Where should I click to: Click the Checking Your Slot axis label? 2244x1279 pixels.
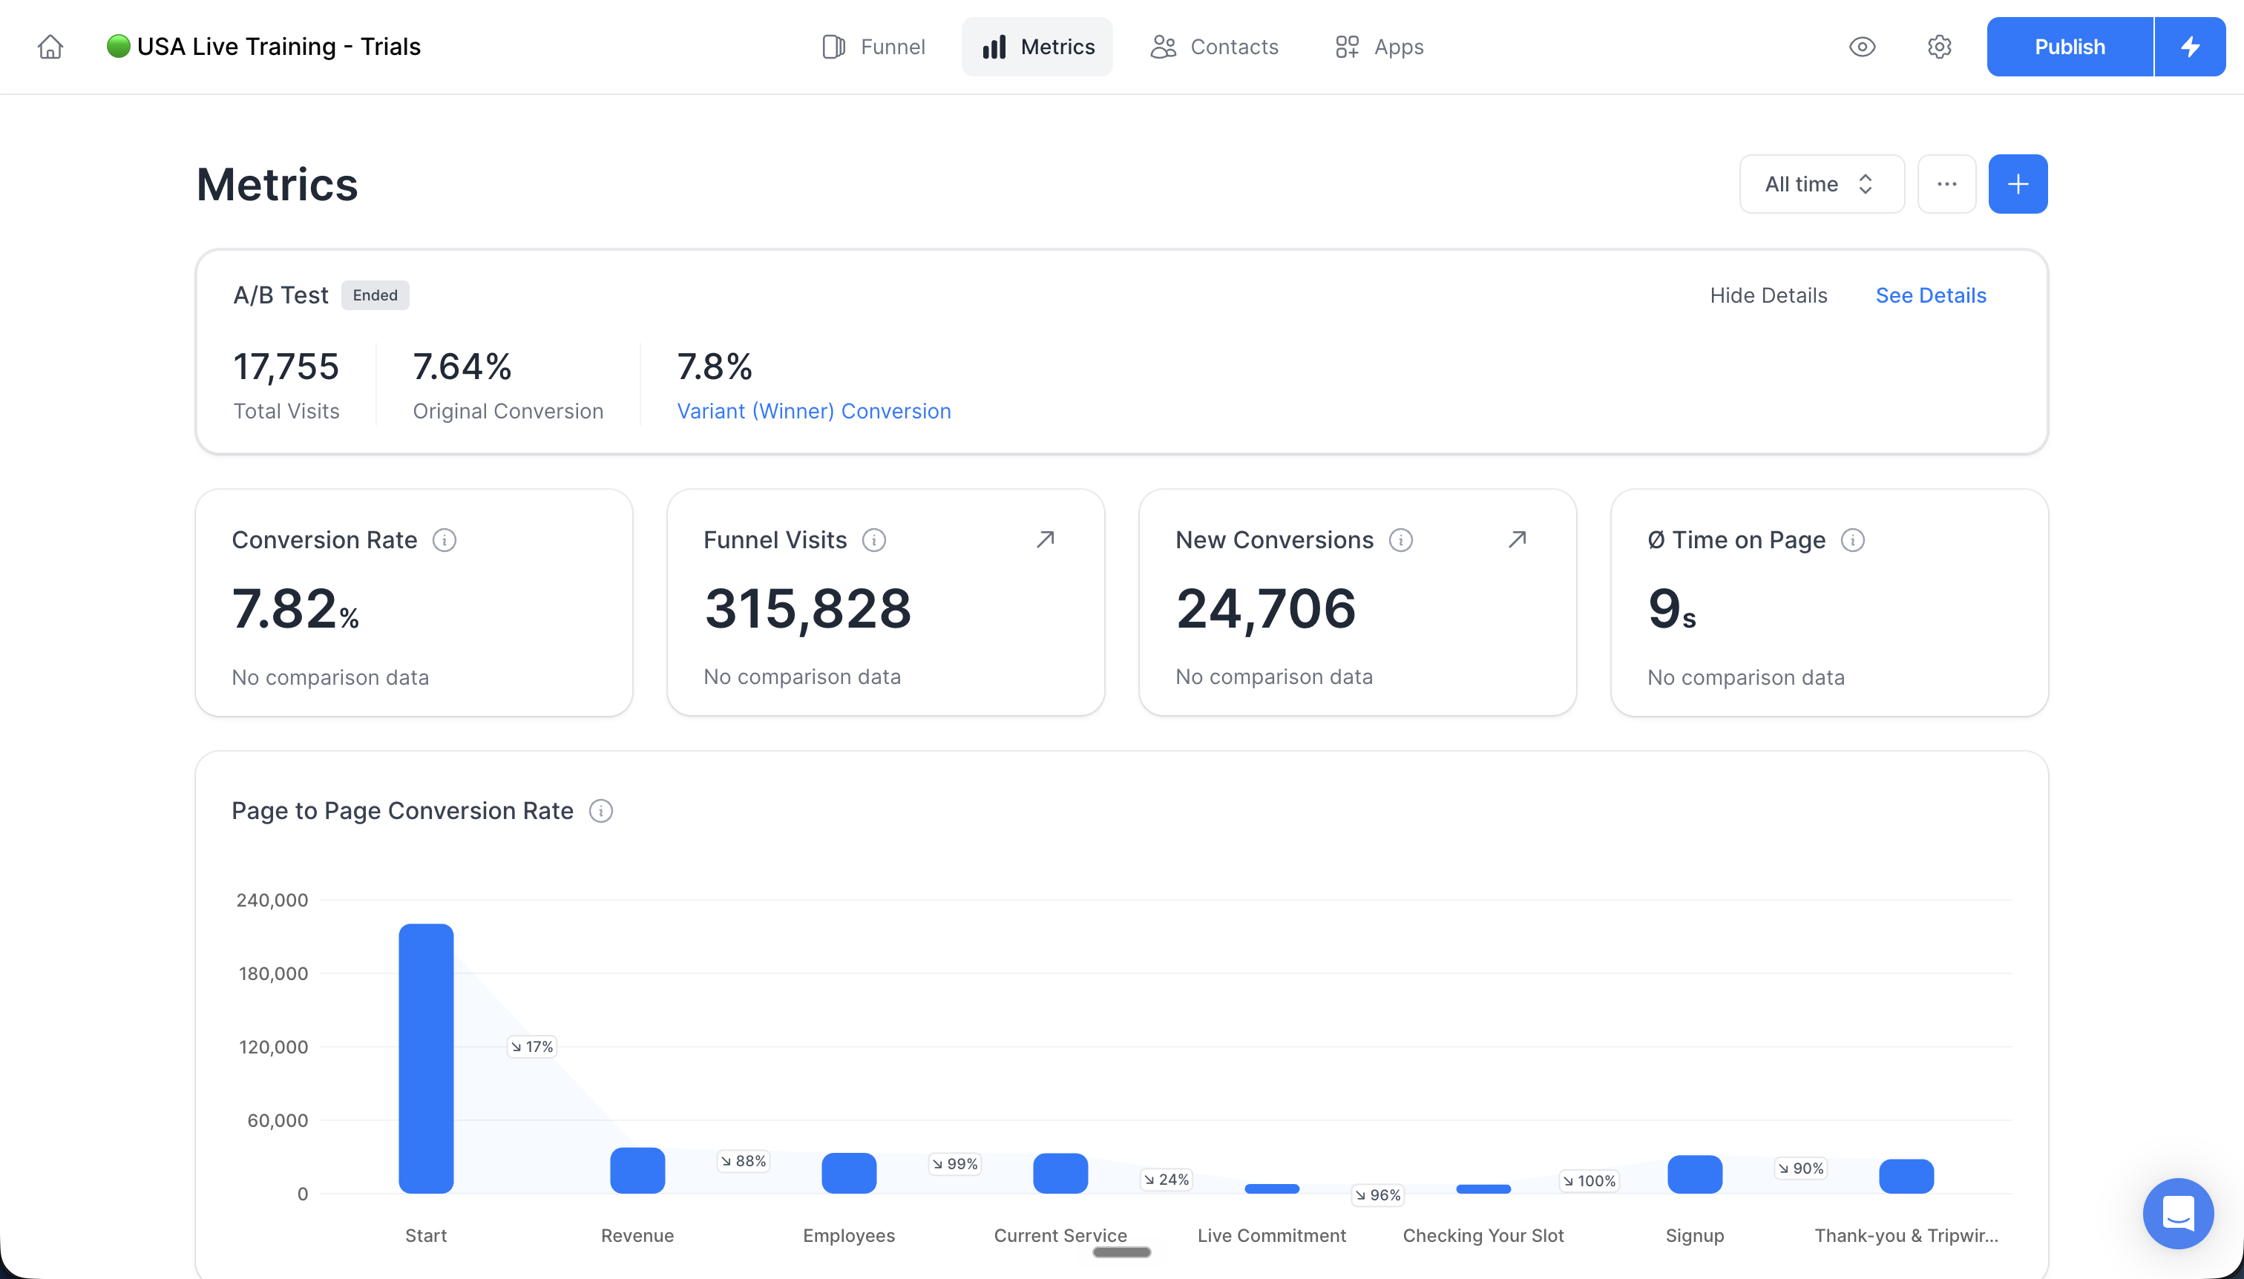tap(1483, 1235)
